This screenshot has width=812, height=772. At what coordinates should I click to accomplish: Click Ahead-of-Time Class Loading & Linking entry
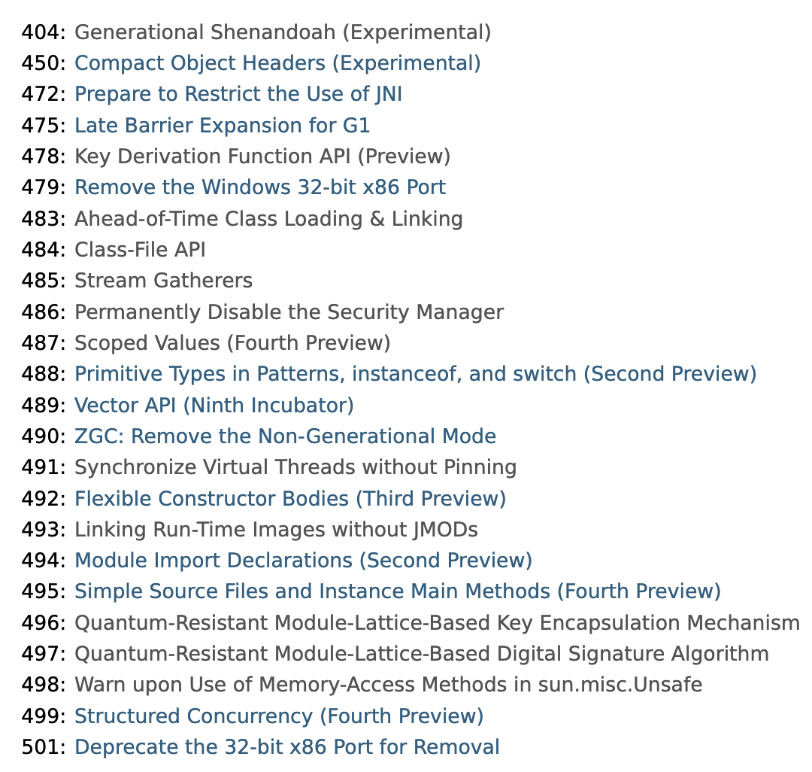pos(268,219)
